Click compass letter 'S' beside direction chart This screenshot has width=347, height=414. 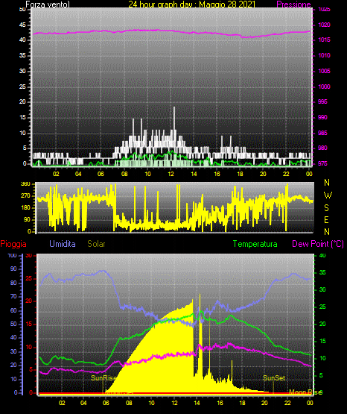[x=326, y=208]
